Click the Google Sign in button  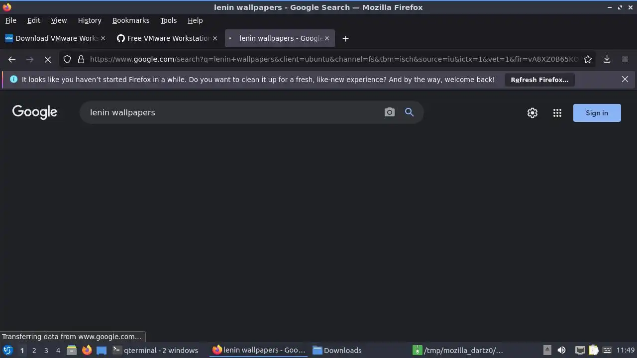[x=597, y=113]
